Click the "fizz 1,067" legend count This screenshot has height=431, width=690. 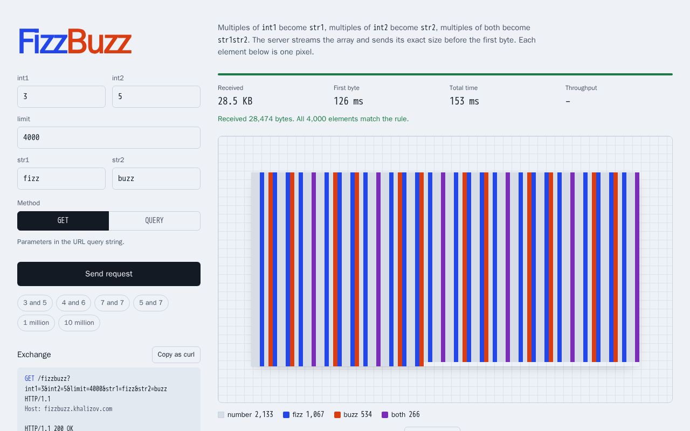tap(308, 415)
